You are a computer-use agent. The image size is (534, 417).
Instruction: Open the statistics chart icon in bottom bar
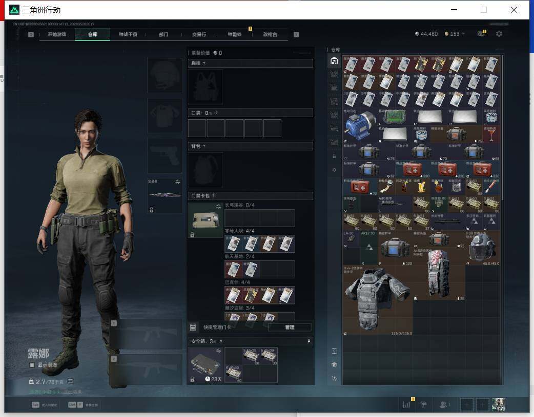tap(406, 405)
